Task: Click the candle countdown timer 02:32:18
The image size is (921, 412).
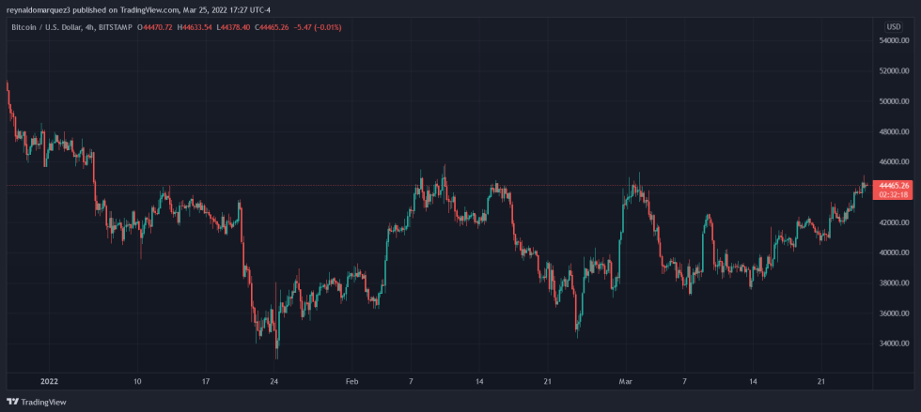Action: point(893,194)
